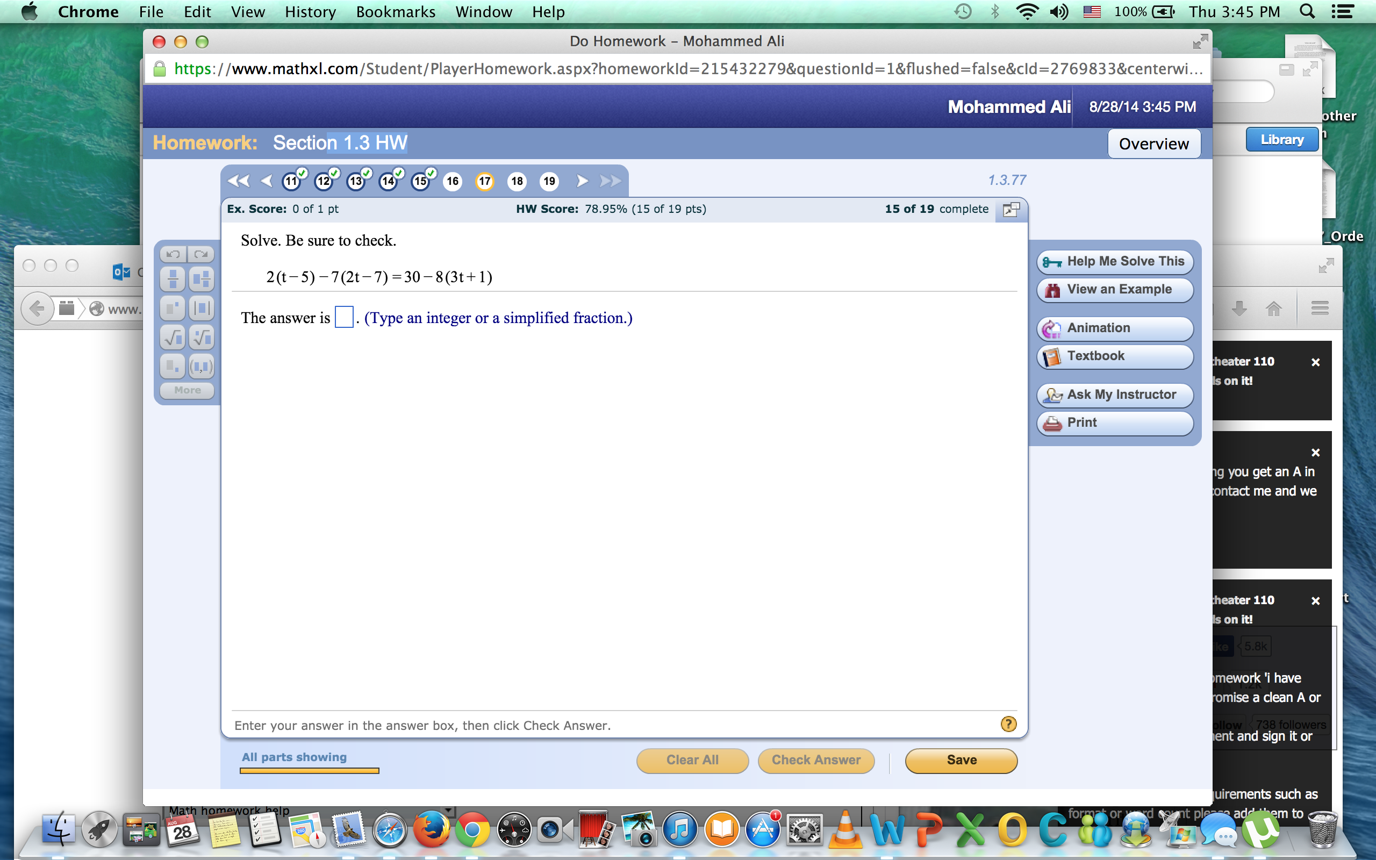1376x860 pixels.
Task: Open the Edit menu
Action: pyautogui.click(x=197, y=12)
